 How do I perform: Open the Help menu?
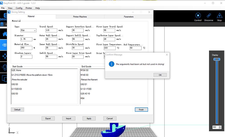(x=37, y=8)
